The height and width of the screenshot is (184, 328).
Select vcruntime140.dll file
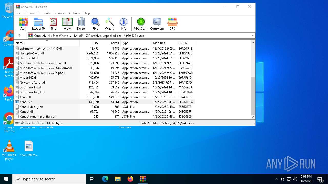pos(105,87)
